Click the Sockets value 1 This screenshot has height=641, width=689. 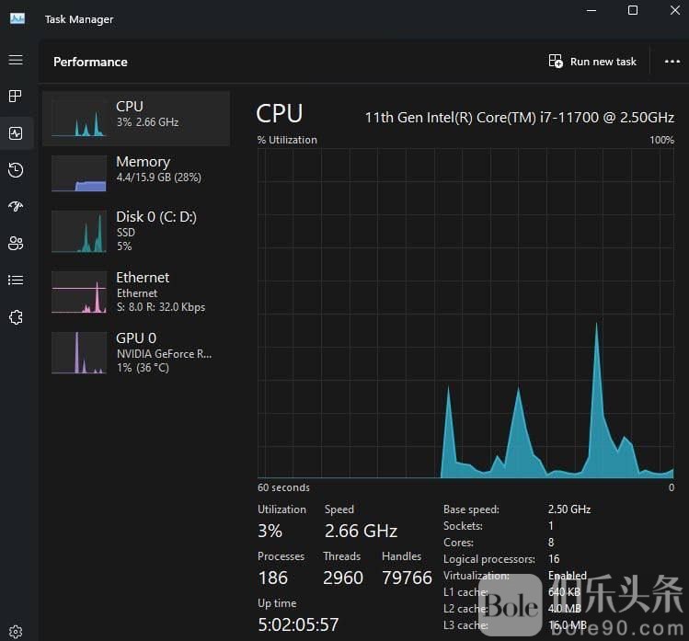point(551,526)
